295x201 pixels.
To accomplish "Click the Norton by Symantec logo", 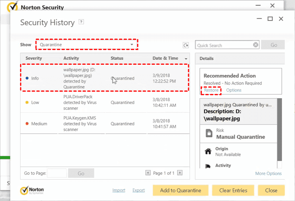I will tap(32, 191).
